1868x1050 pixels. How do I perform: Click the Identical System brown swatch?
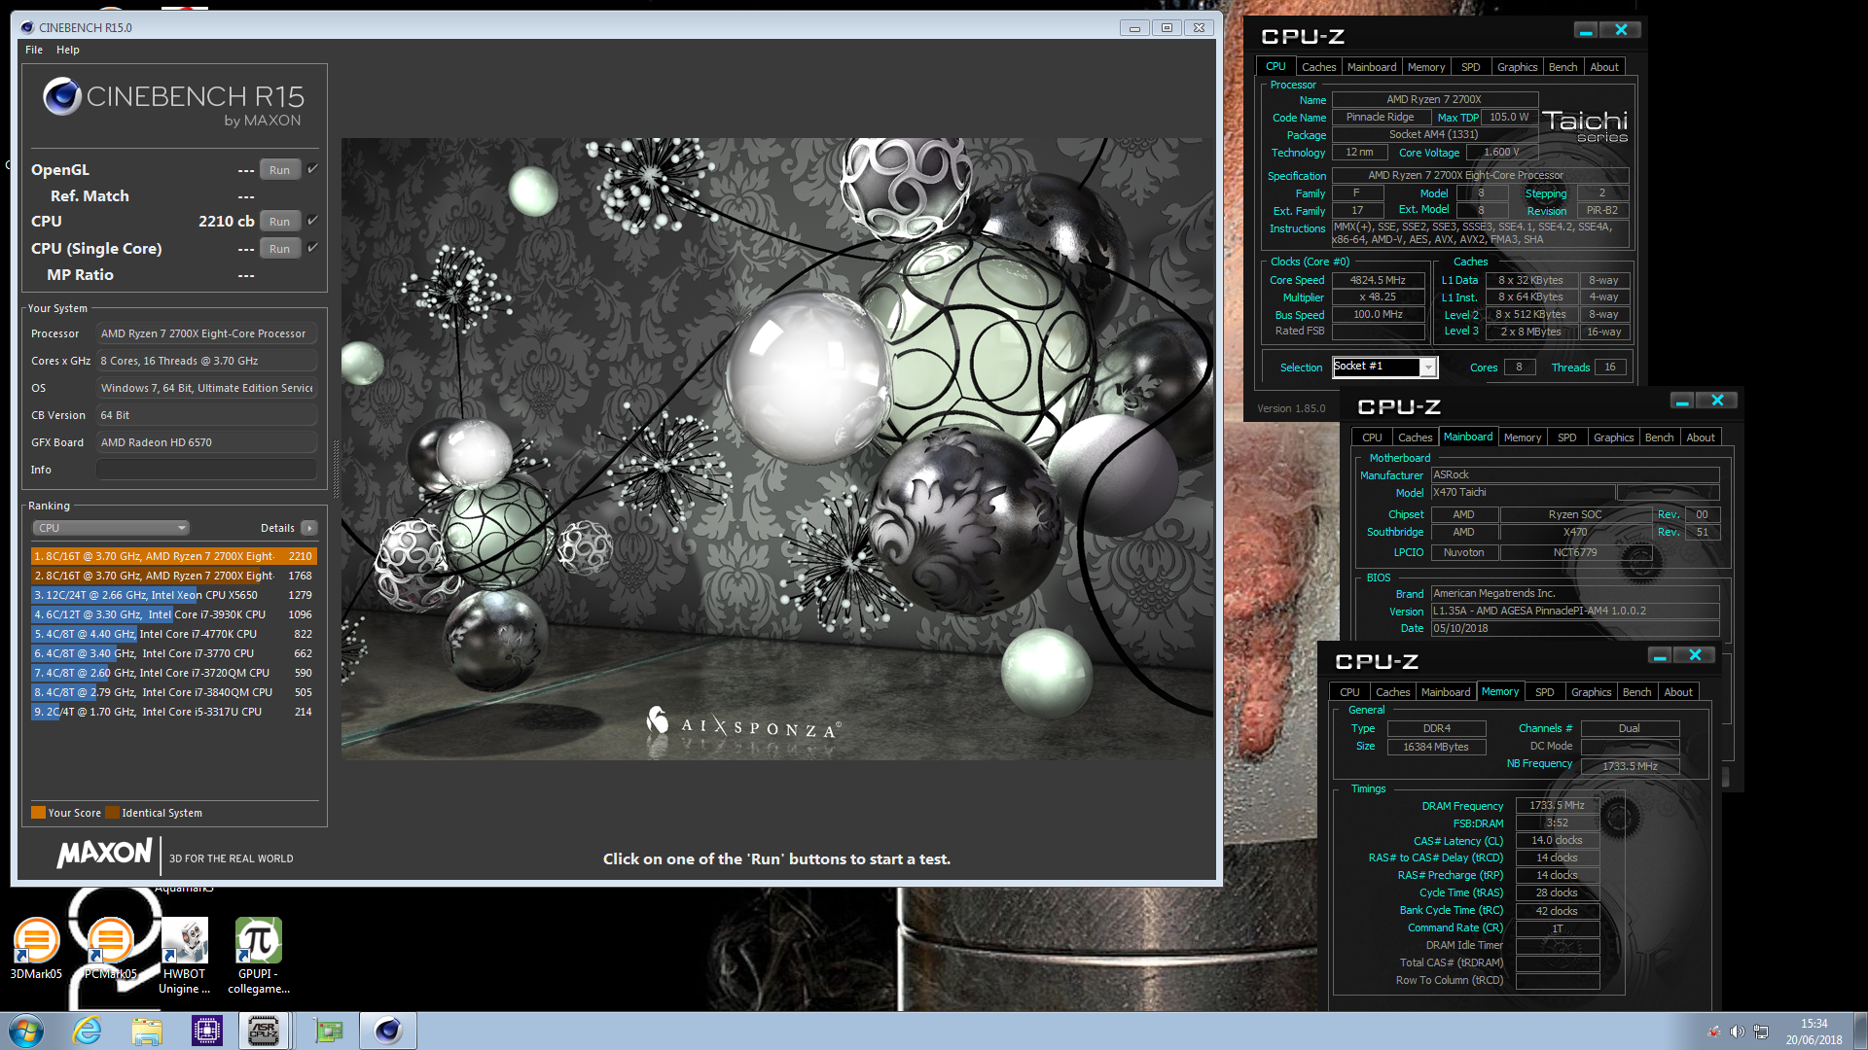coord(113,813)
